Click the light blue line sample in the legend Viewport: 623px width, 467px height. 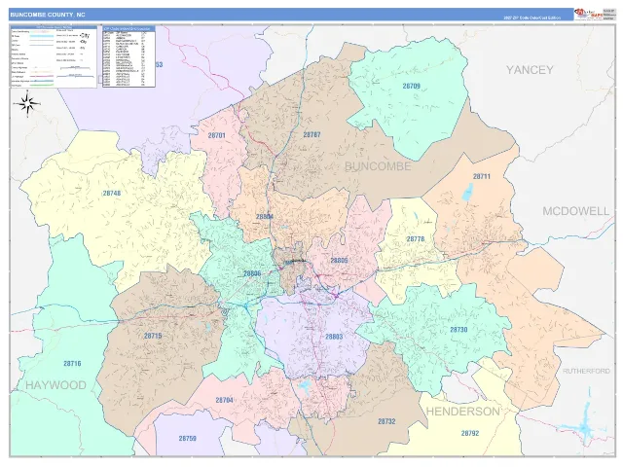pyautogui.click(x=41, y=36)
